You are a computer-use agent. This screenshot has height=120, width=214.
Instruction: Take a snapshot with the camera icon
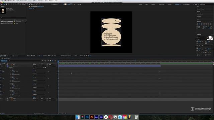[x=49, y=56]
